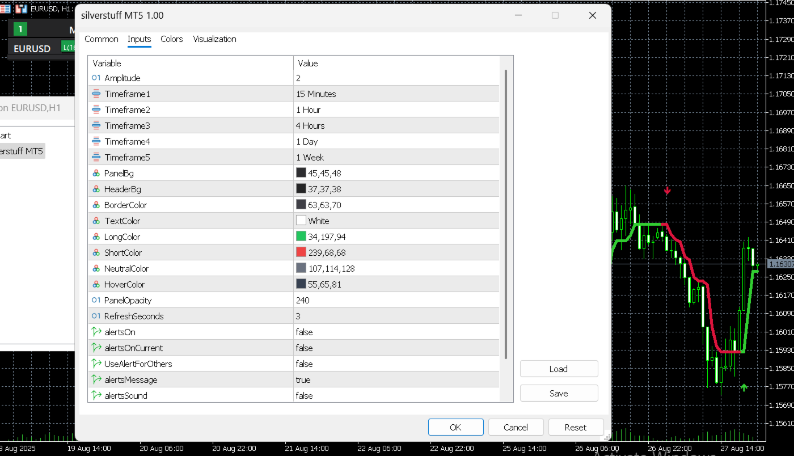Click the red ShortColor swatch
Viewport: 794px width, 456px height.
(x=301, y=252)
